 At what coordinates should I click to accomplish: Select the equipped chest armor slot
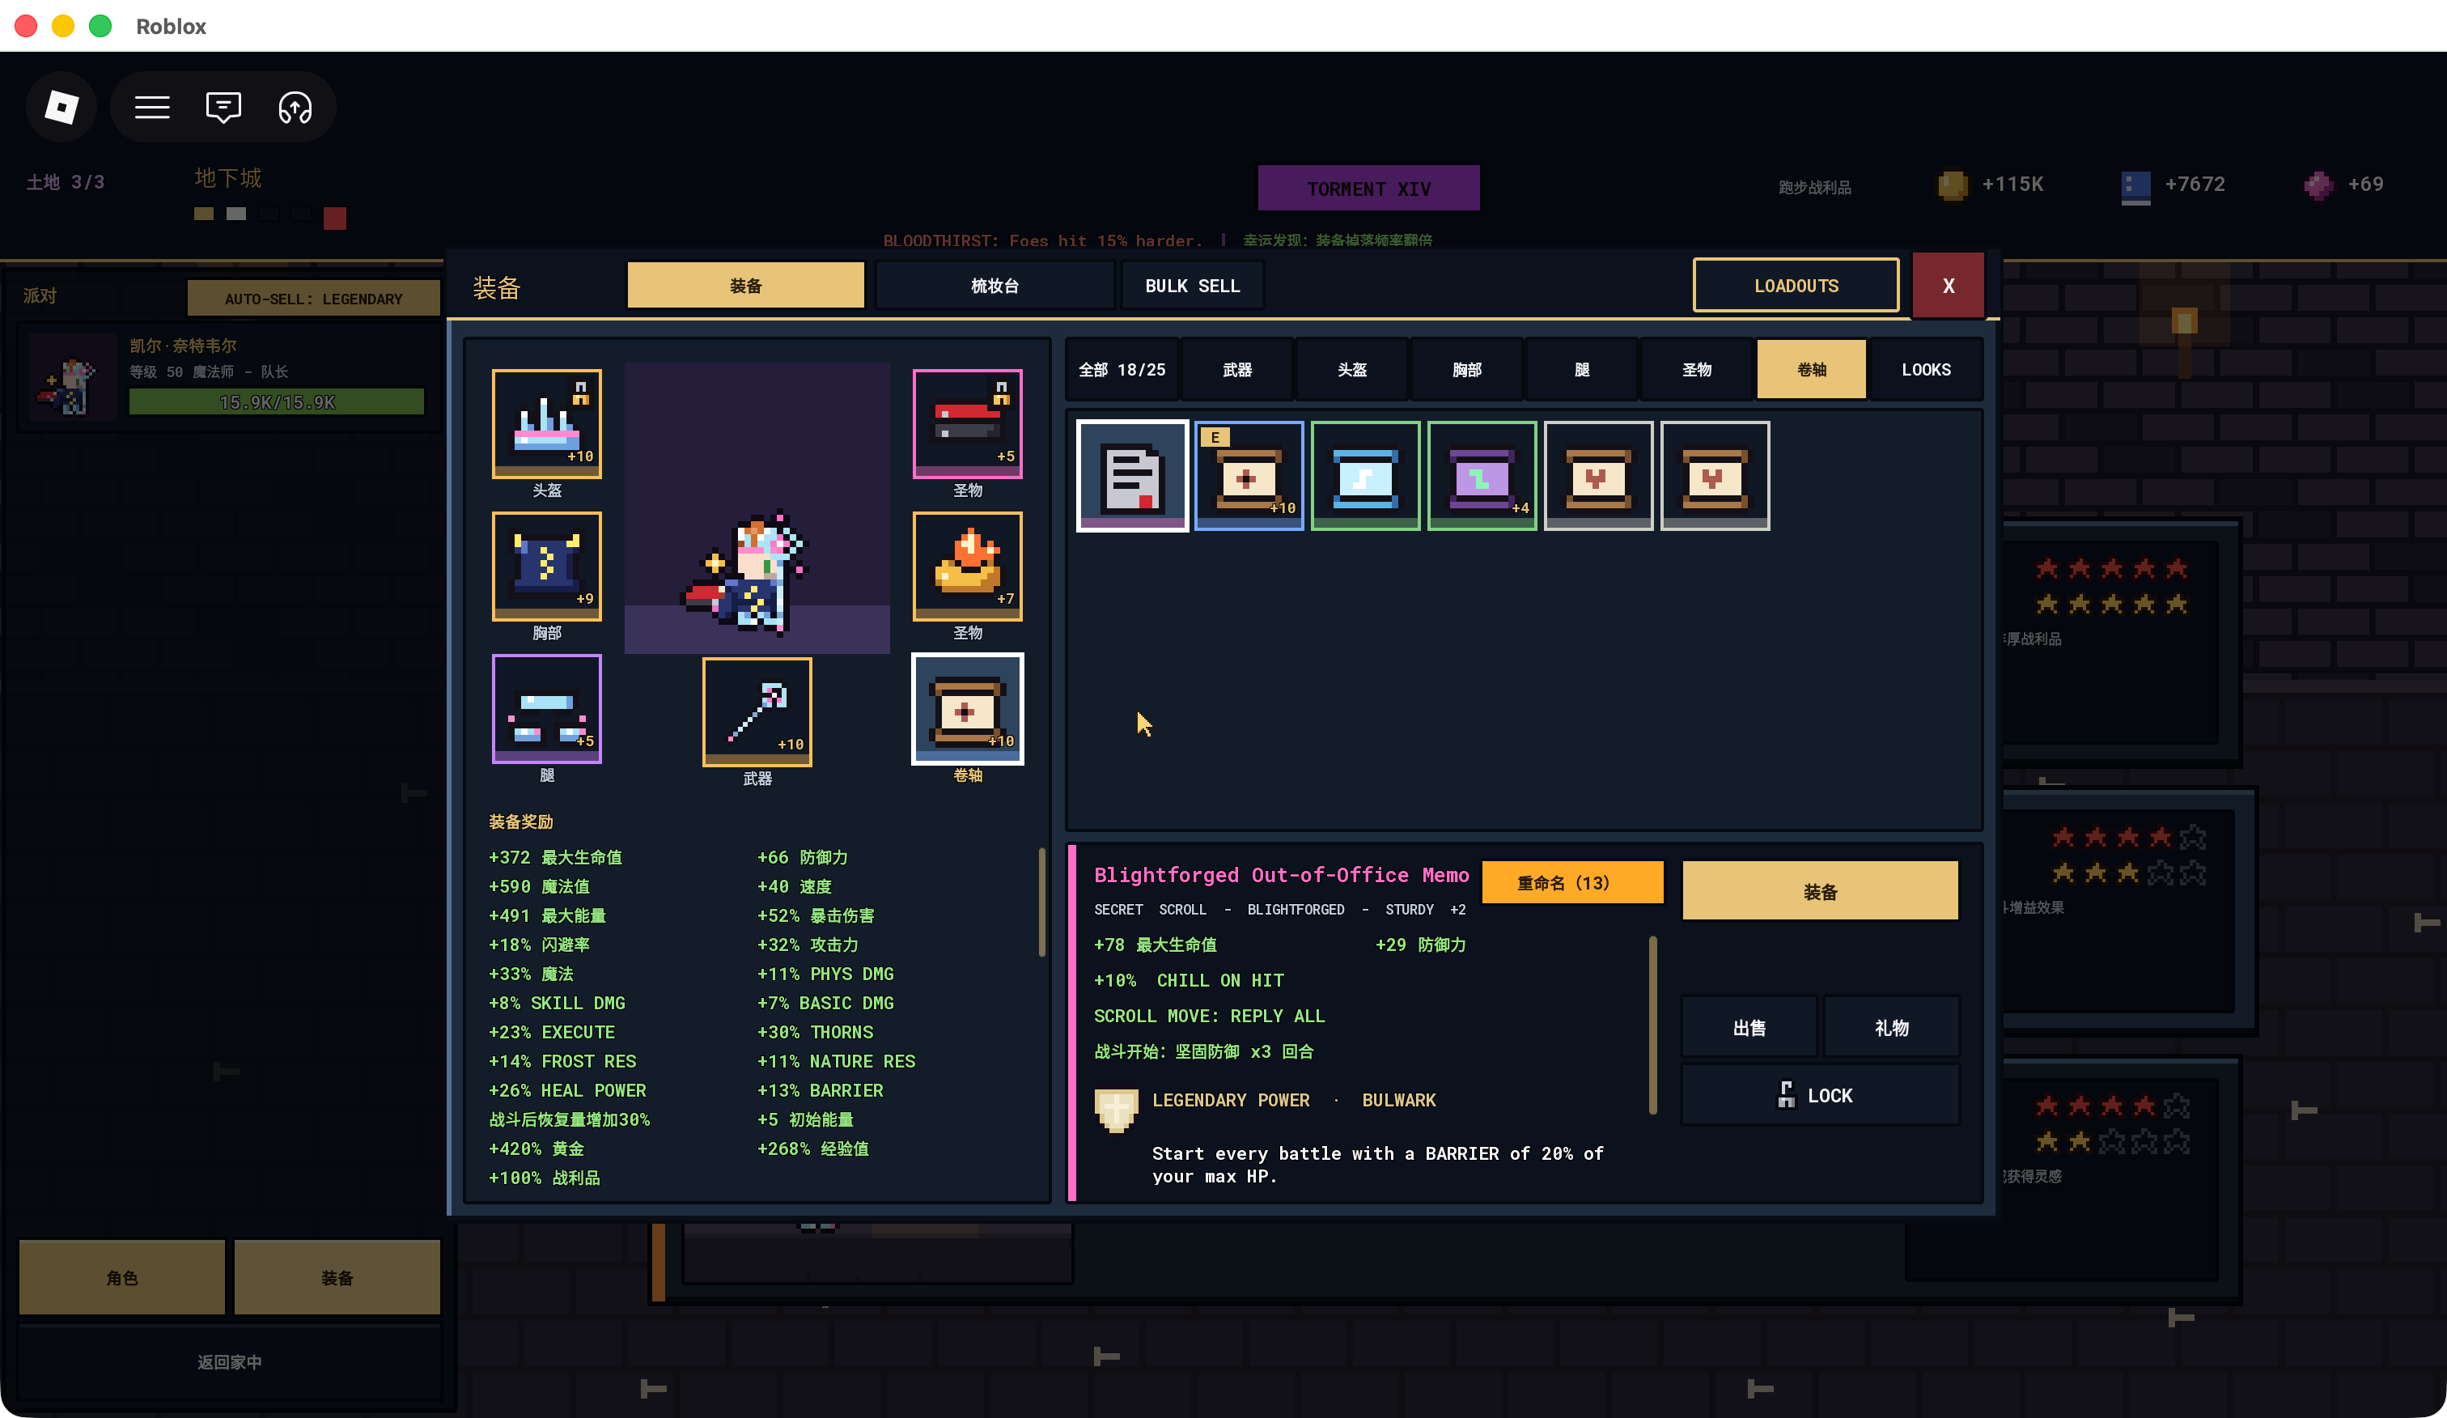point(547,567)
